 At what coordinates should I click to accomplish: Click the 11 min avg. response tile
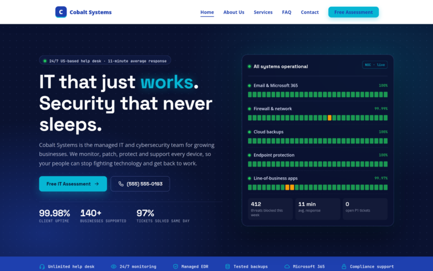tap(317, 209)
